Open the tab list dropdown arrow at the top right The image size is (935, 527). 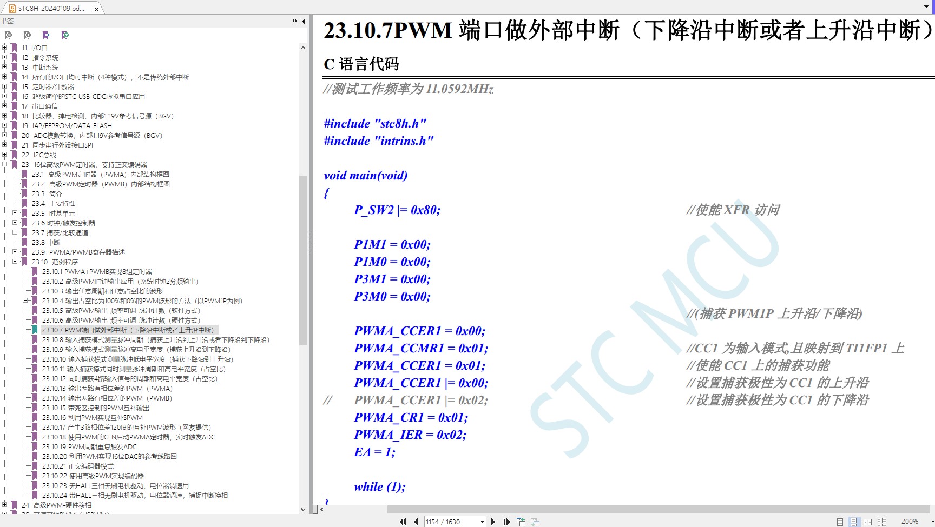(926, 7)
